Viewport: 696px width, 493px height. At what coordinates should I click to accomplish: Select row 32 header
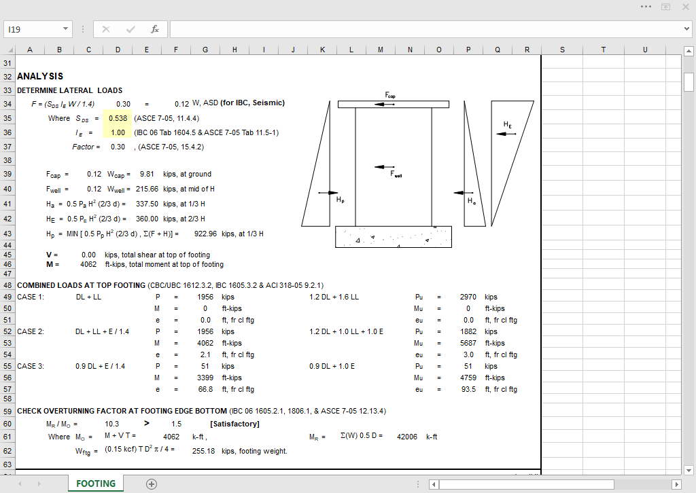[7, 76]
